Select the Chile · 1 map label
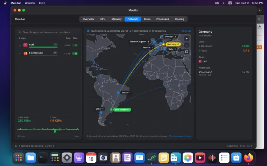 tap(99, 109)
